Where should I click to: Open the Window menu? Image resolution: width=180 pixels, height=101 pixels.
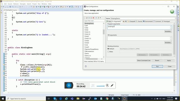click(x=44, y=4)
